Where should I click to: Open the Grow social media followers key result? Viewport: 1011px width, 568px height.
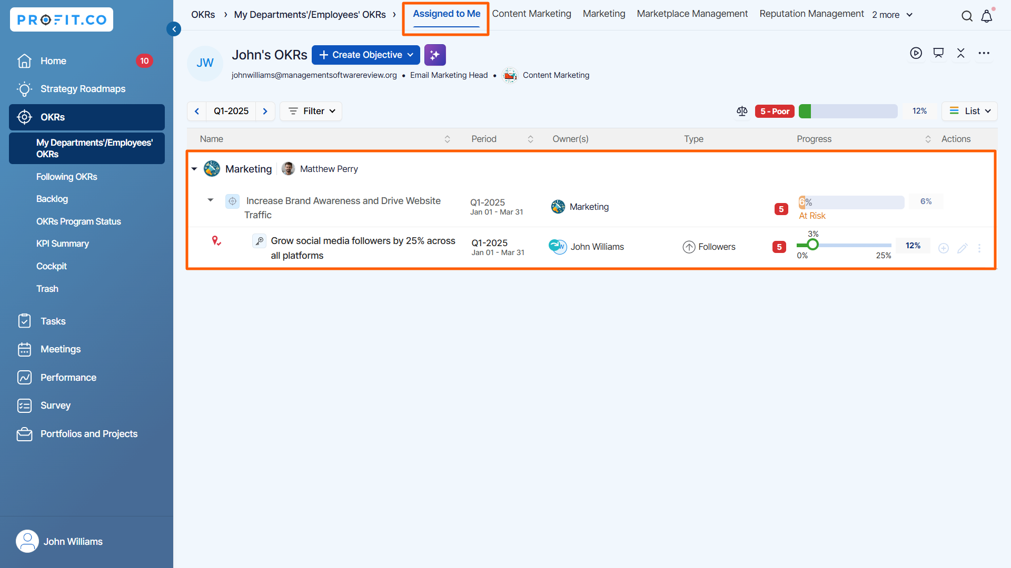tap(363, 248)
